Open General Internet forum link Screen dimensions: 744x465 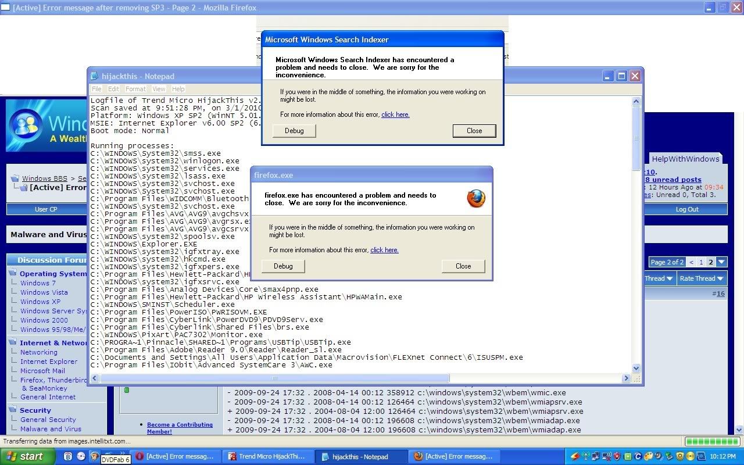(48, 397)
